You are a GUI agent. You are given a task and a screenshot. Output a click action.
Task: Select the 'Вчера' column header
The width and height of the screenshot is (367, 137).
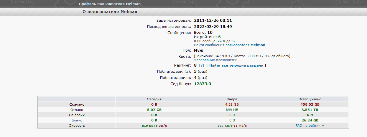(232, 99)
